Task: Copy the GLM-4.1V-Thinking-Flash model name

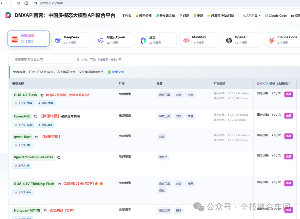Action: click(x=59, y=184)
